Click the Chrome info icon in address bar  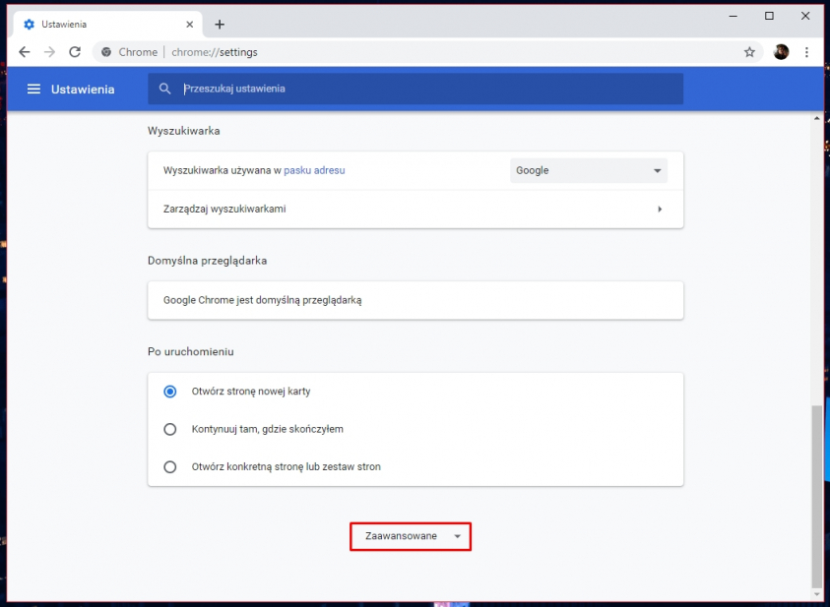click(105, 51)
